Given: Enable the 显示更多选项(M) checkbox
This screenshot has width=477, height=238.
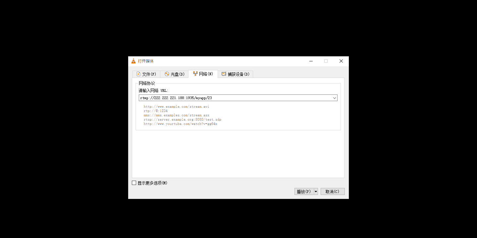Looking at the screenshot, I should click(134, 183).
